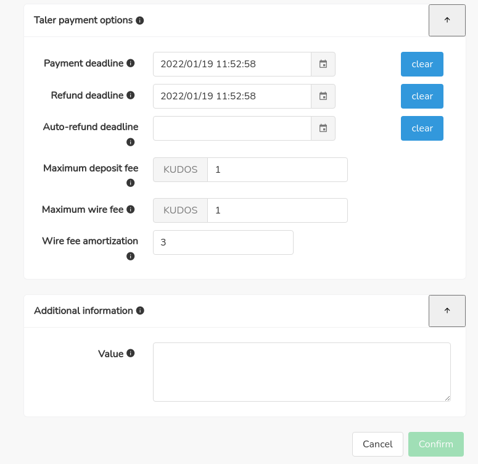Clear the Payment deadline value

coord(422,64)
